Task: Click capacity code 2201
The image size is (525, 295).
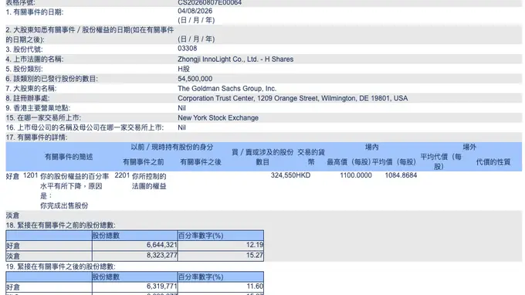Action: [x=122, y=175]
